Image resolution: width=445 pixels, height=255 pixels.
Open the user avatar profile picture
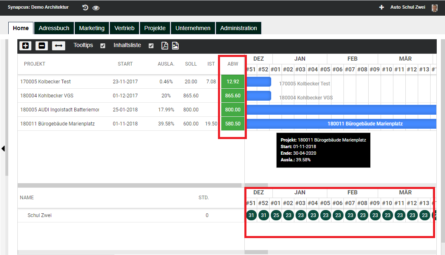coord(434,8)
